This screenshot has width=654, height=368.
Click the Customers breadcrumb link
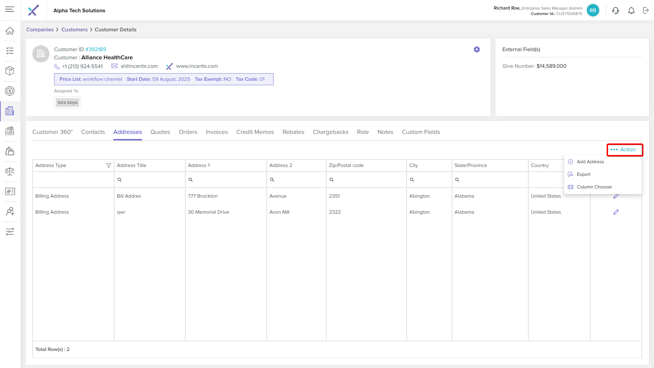pos(74,30)
